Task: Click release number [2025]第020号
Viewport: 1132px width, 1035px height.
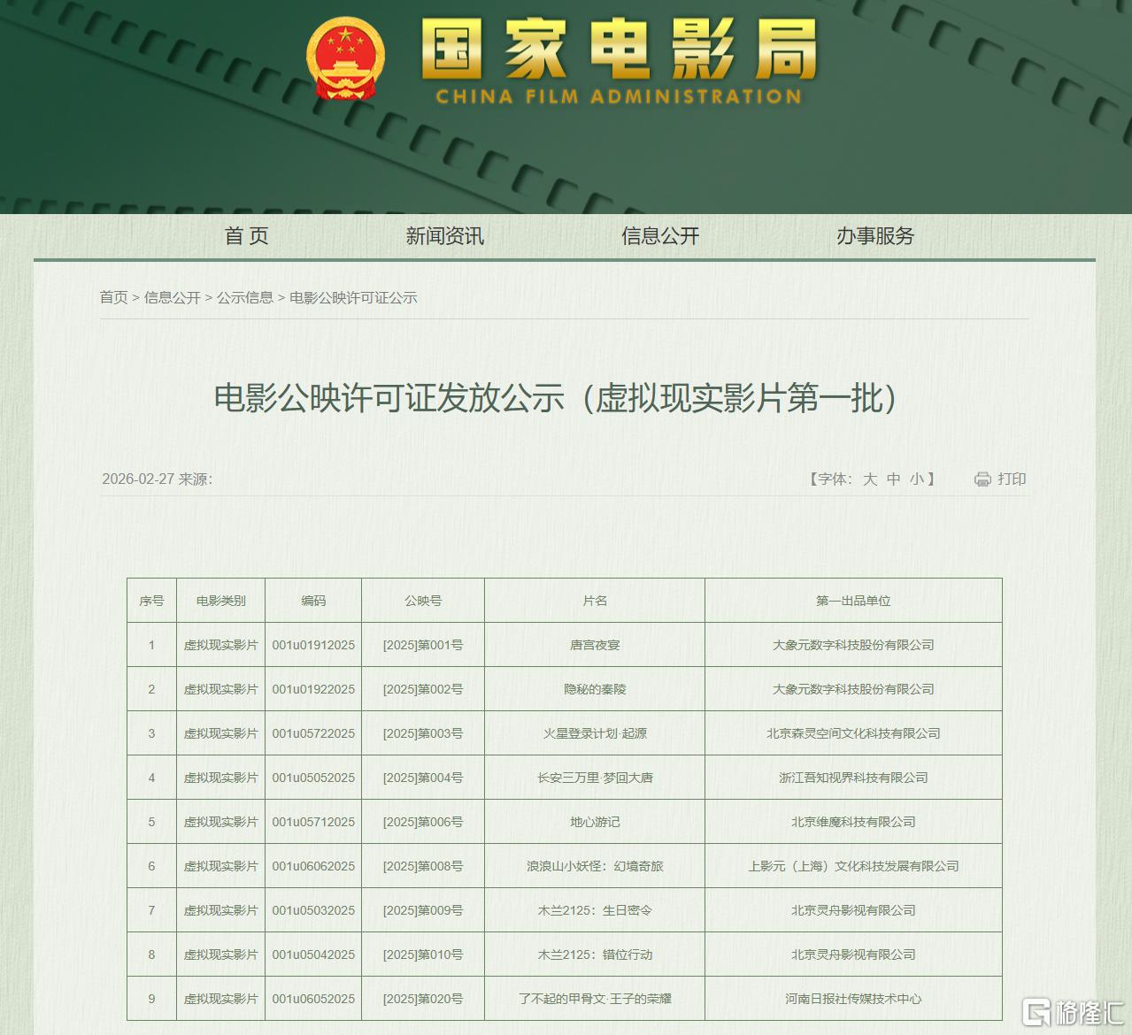Action: [x=423, y=999]
